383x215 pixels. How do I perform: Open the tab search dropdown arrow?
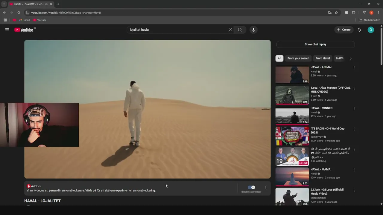pyautogui.click(x=4, y=4)
